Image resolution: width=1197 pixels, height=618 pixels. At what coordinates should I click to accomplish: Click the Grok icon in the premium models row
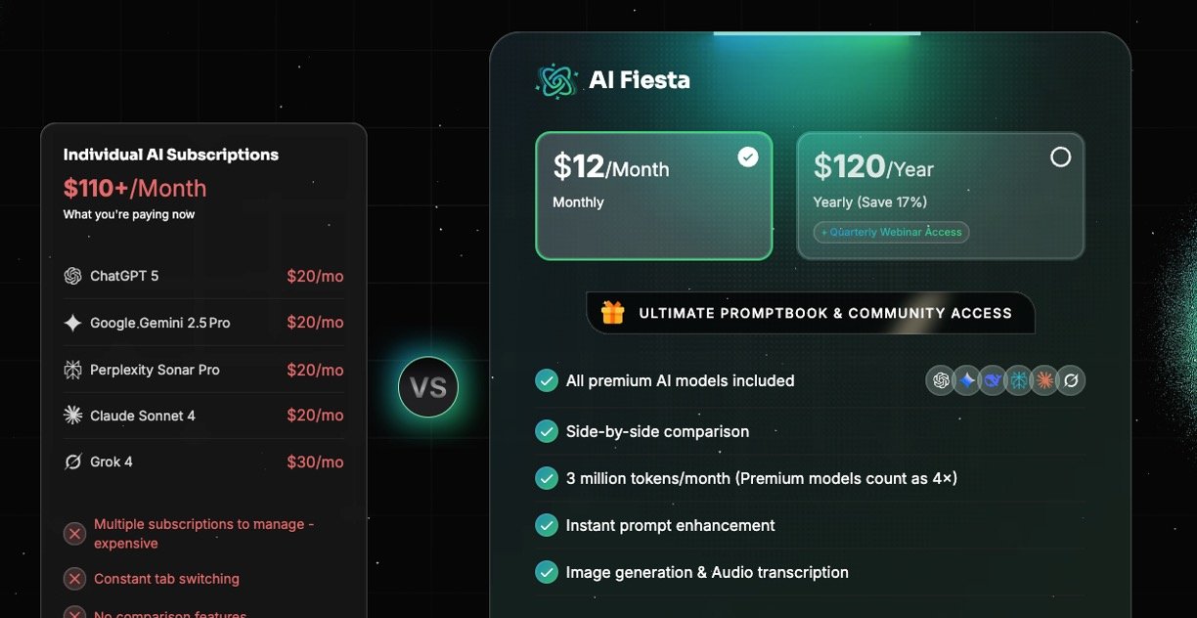point(1071,380)
